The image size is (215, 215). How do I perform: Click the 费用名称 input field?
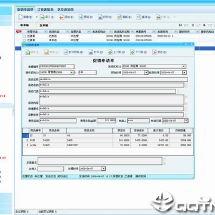click(x=58, y=121)
